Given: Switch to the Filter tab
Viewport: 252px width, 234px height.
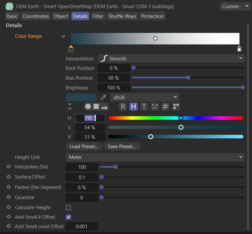Looking at the screenshot, I should tap(98, 16).
